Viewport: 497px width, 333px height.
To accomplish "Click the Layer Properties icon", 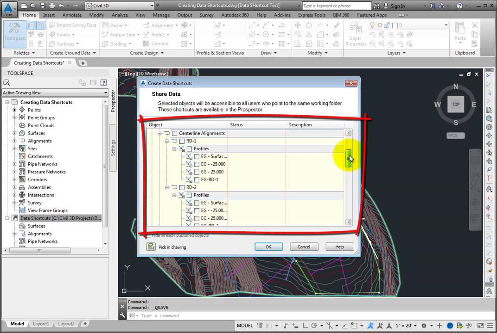I will 356,34.
